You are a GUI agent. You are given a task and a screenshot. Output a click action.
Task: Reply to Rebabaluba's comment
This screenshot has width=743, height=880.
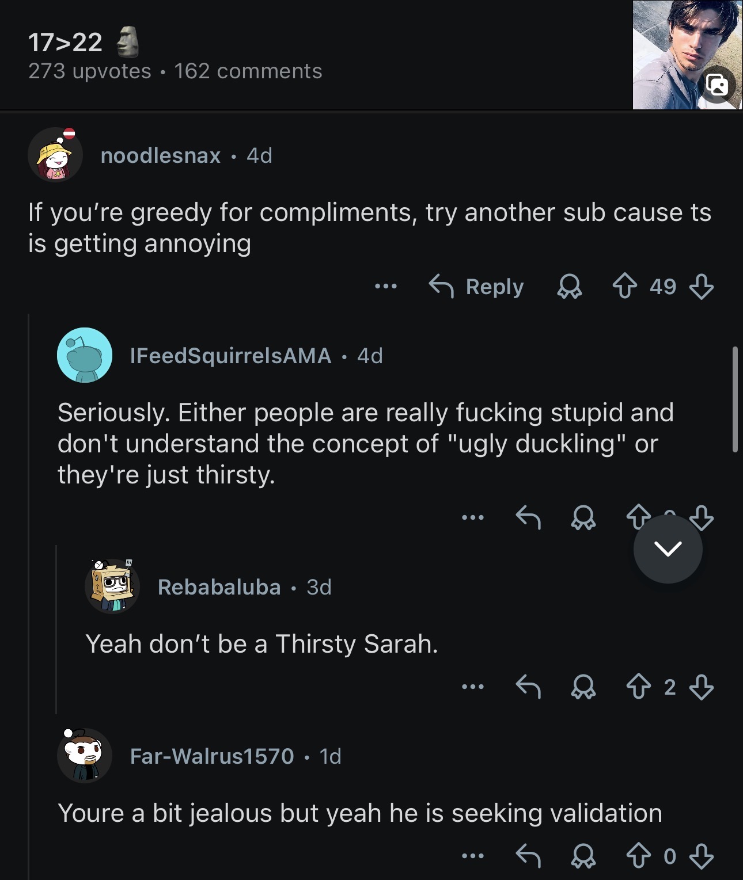tap(528, 687)
